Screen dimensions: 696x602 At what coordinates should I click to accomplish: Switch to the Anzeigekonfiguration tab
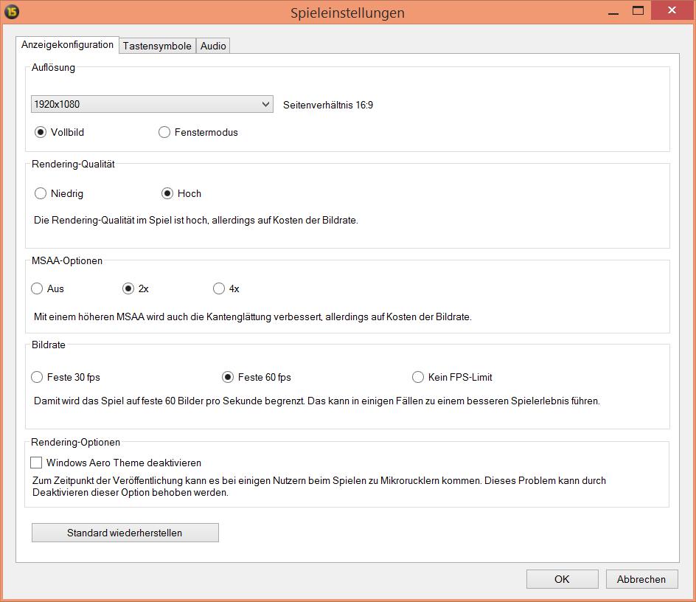point(68,45)
